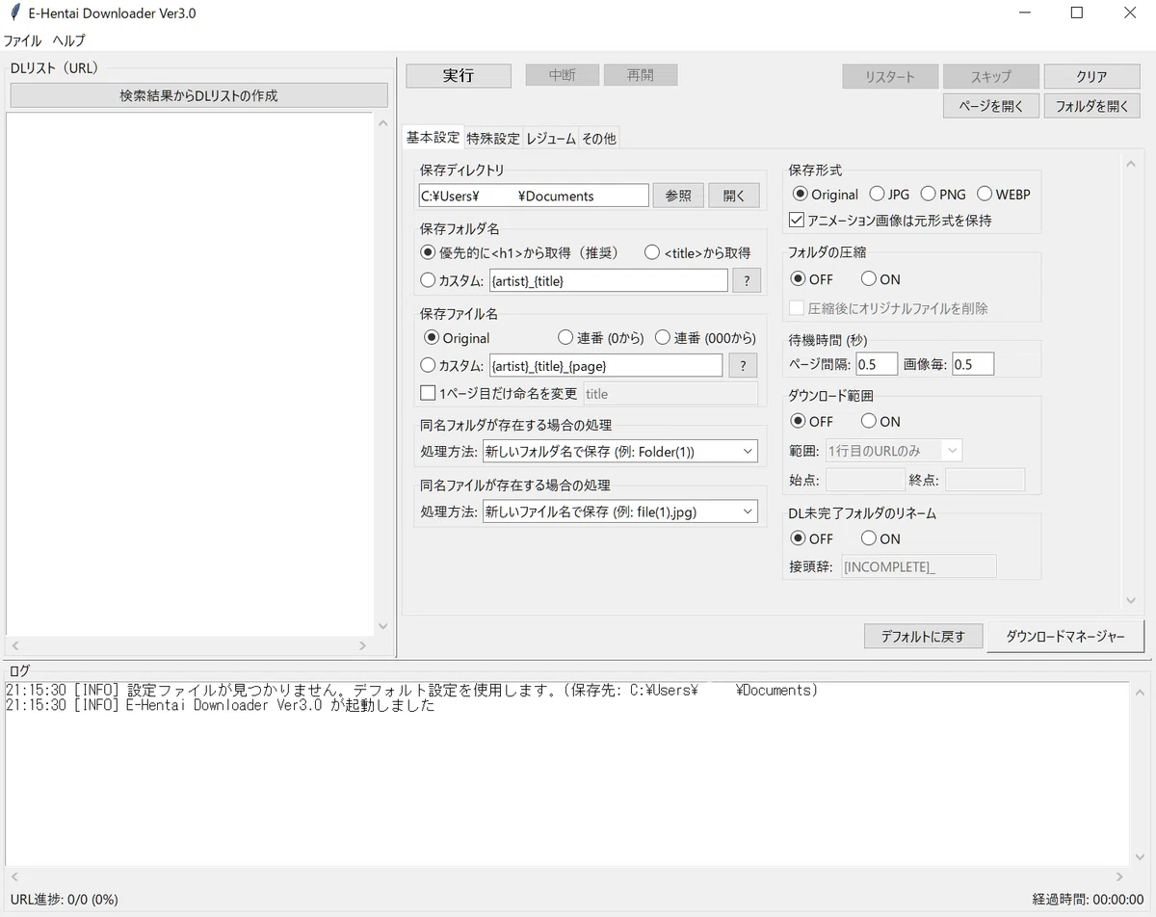Click the 画像毎 wait time field
The height and width of the screenshot is (917, 1156).
[973, 364]
